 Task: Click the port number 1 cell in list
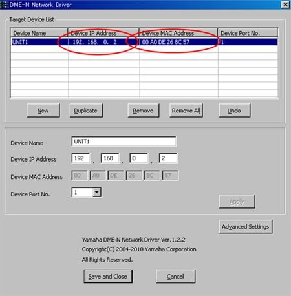pyautogui.click(x=248, y=42)
